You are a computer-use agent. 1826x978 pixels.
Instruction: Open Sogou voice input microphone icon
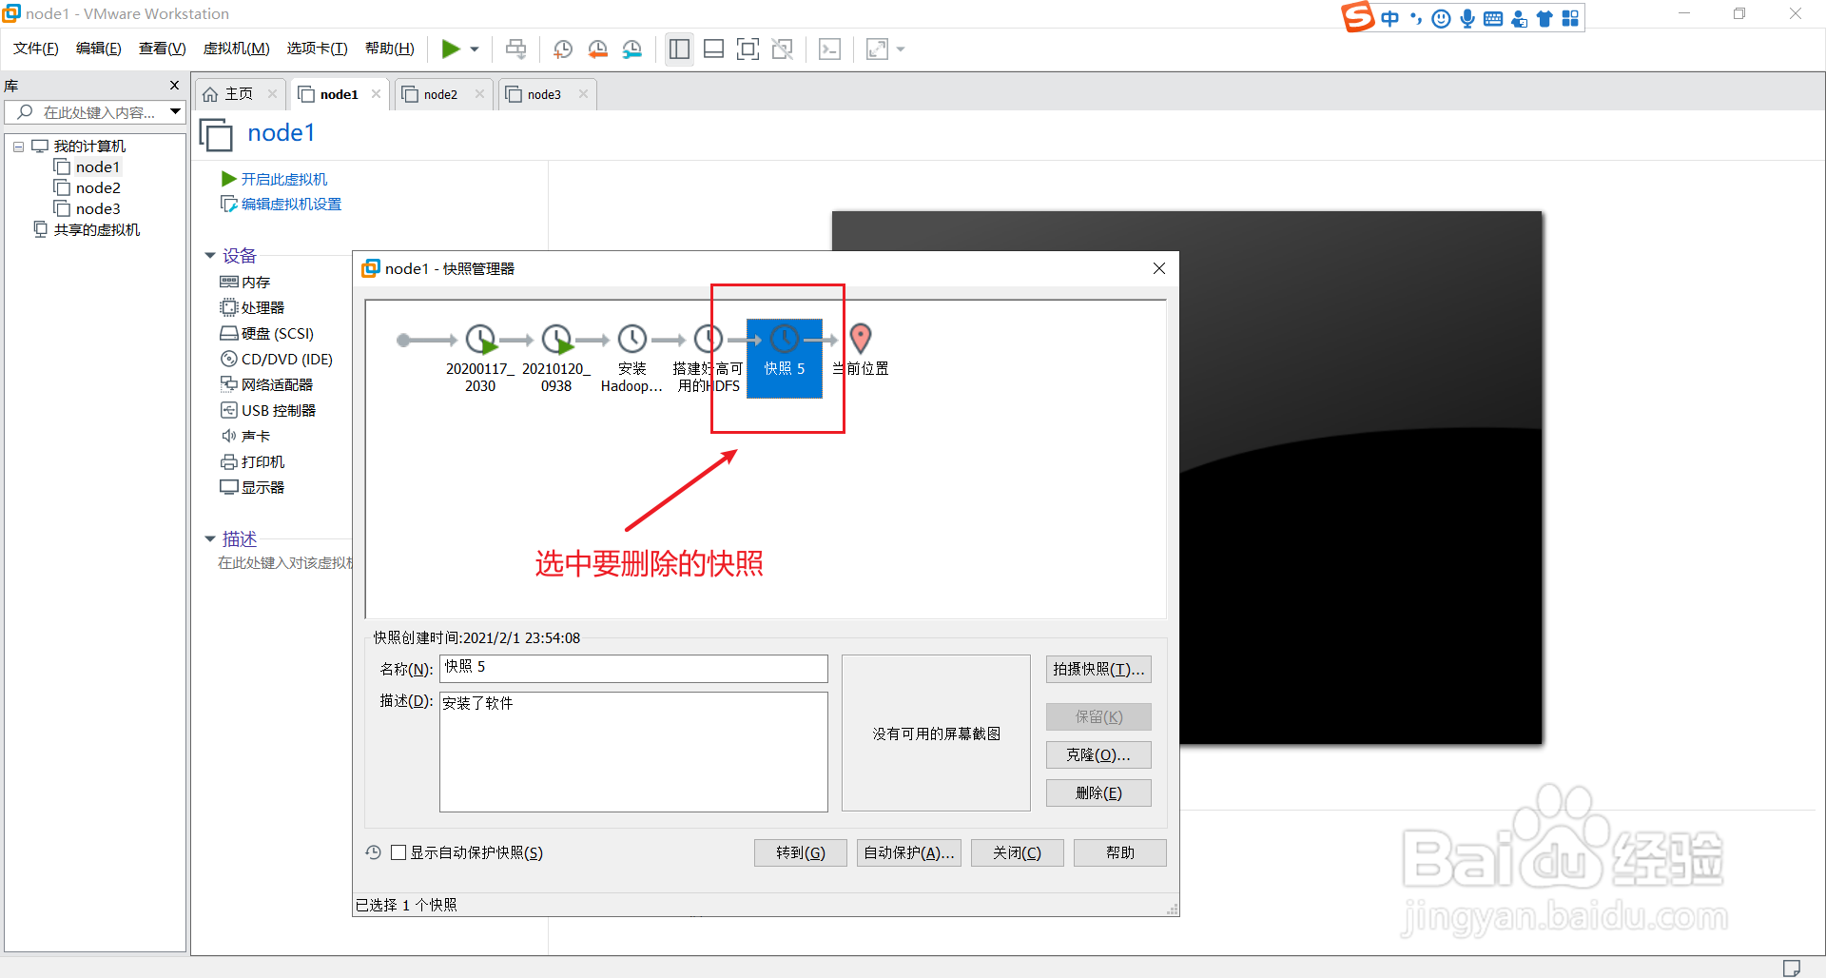click(1467, 17)
